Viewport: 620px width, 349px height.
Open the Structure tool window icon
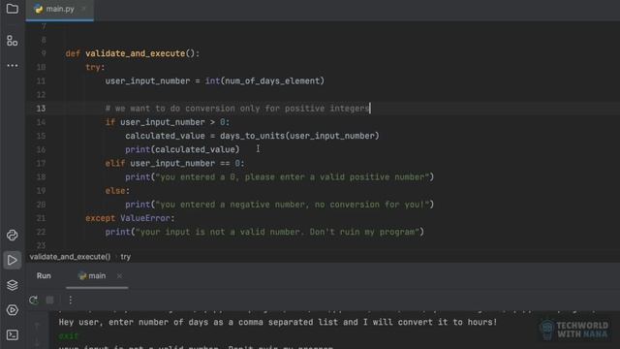[13, 41]
